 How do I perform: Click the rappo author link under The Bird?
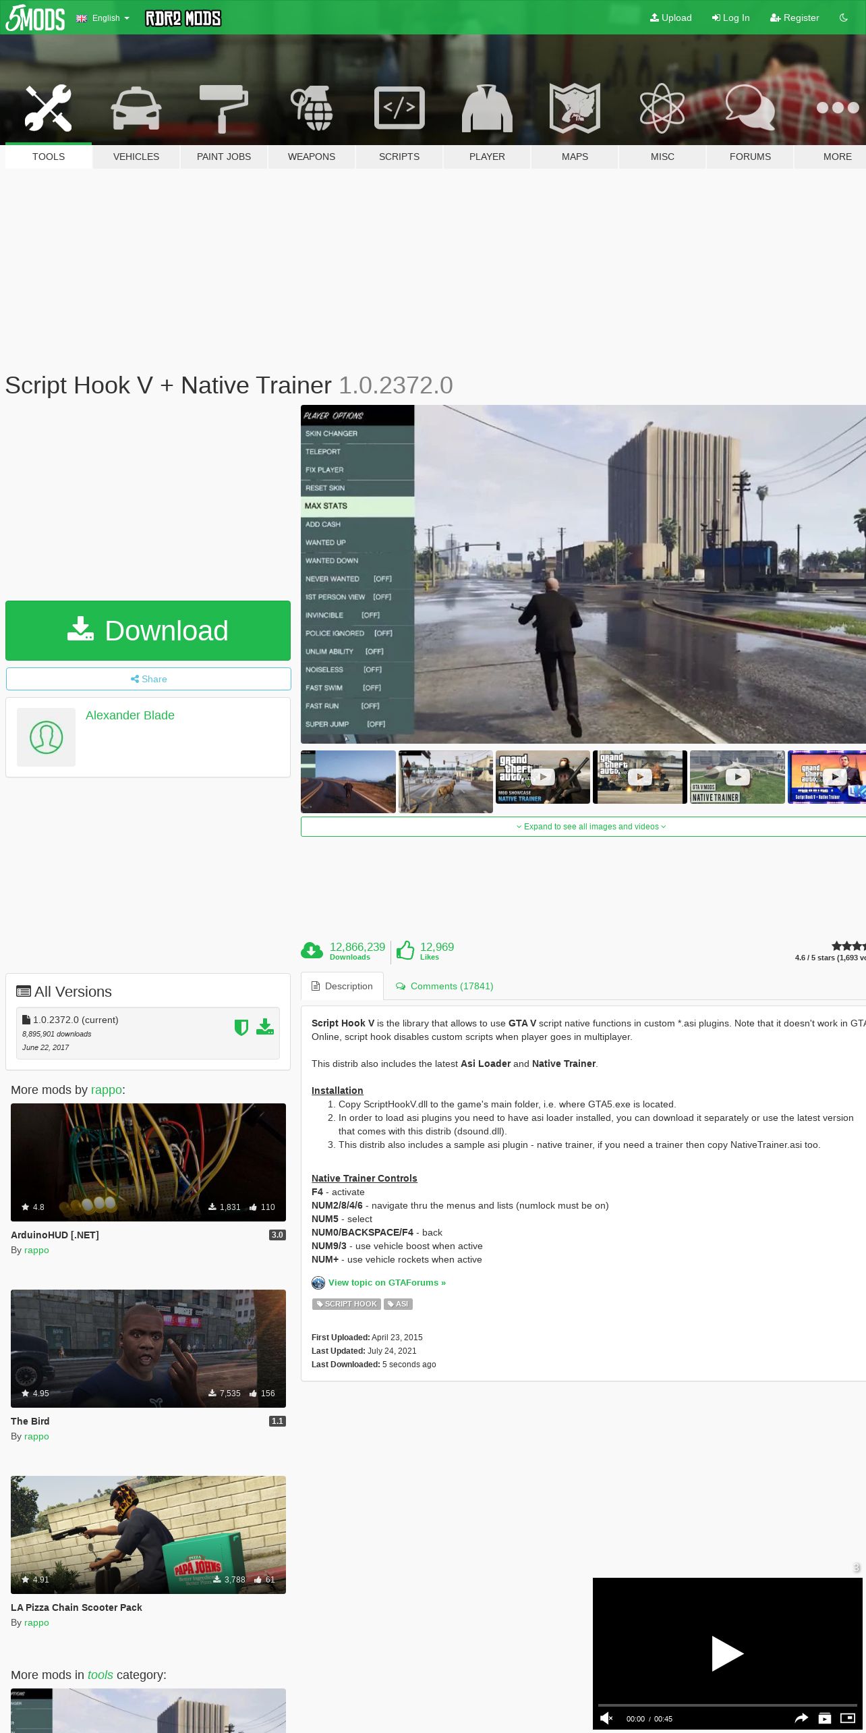[x=36, y=1436]
